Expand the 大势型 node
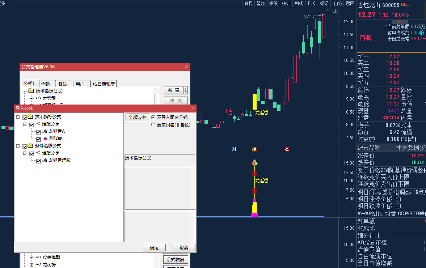This screenshot has width=426, height=268. click(31, 99)
